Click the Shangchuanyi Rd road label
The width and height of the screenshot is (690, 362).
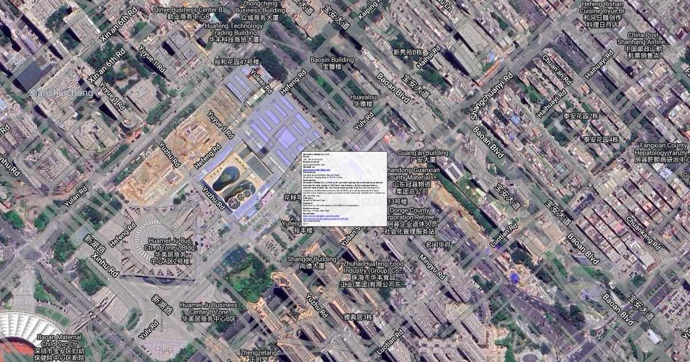pyautogui.click(x=492, y=96)
